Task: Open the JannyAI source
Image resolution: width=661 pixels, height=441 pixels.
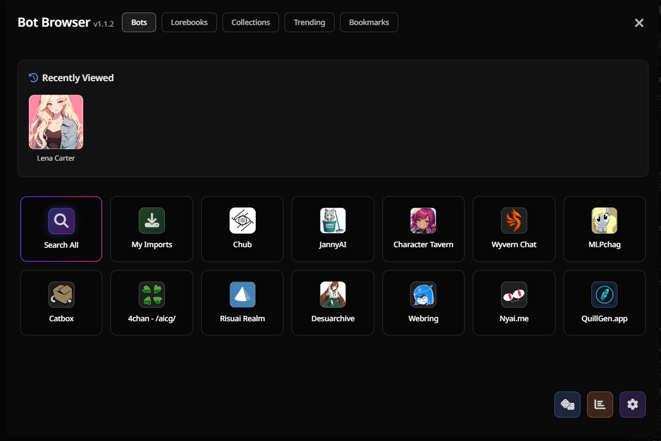Action: 333,229
